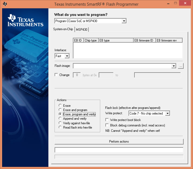The width and height of the screenshot is (193, 169).
Task: Minimize the Flash Programmer window
Action: click(168, 3)
